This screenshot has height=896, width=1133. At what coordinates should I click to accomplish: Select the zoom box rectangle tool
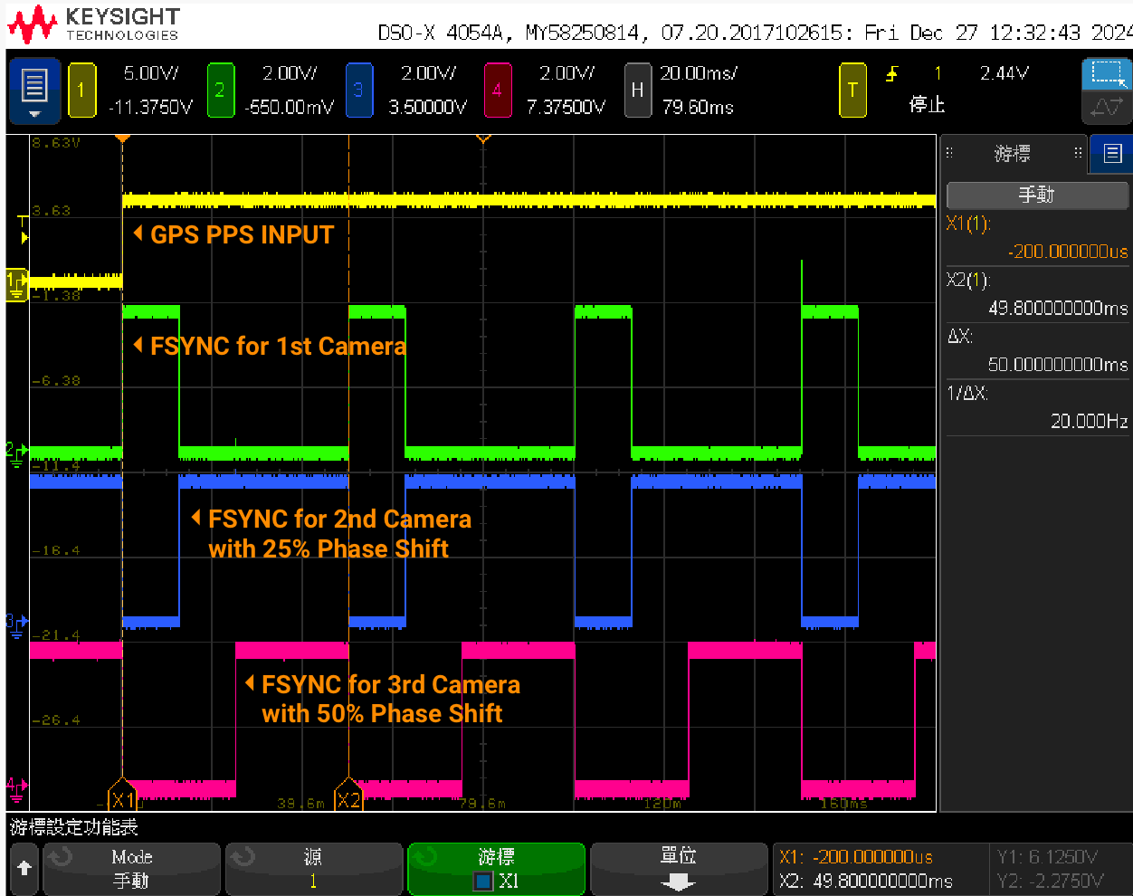[1106, 73]
